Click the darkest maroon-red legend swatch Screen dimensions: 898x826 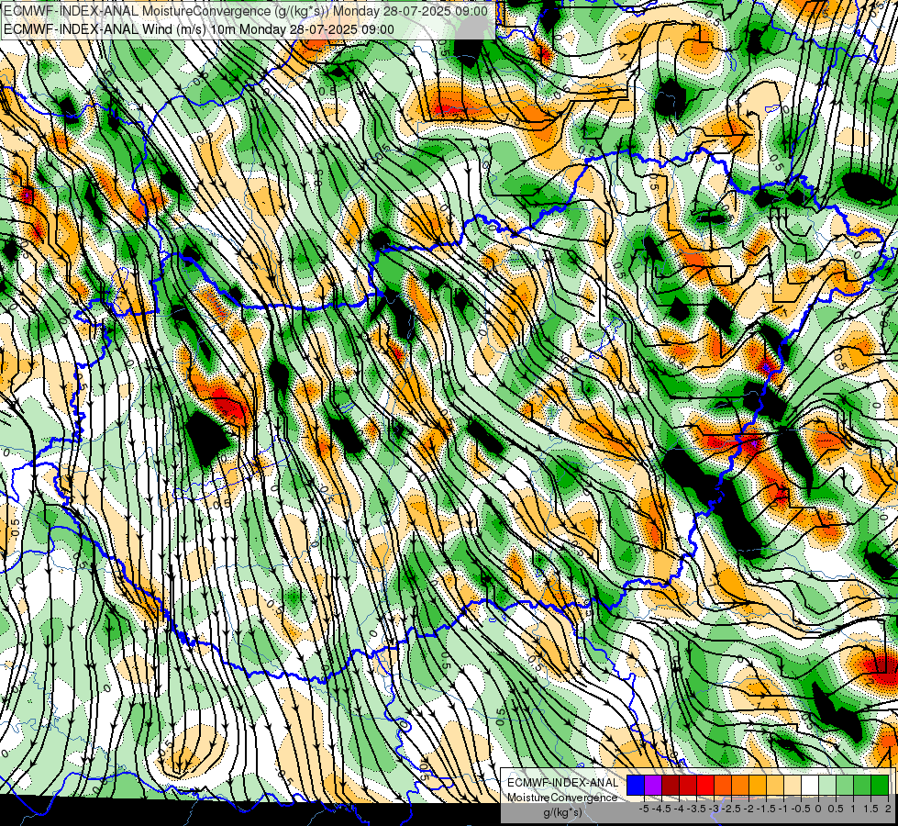click(x=671, y=785)
